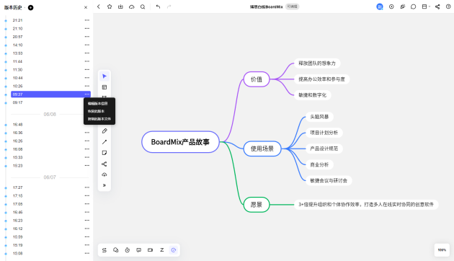Viewport: 454px width, 261px height.
Task: Click the chat bubble icon in bottom toolbar
Action: click(138, 250)
